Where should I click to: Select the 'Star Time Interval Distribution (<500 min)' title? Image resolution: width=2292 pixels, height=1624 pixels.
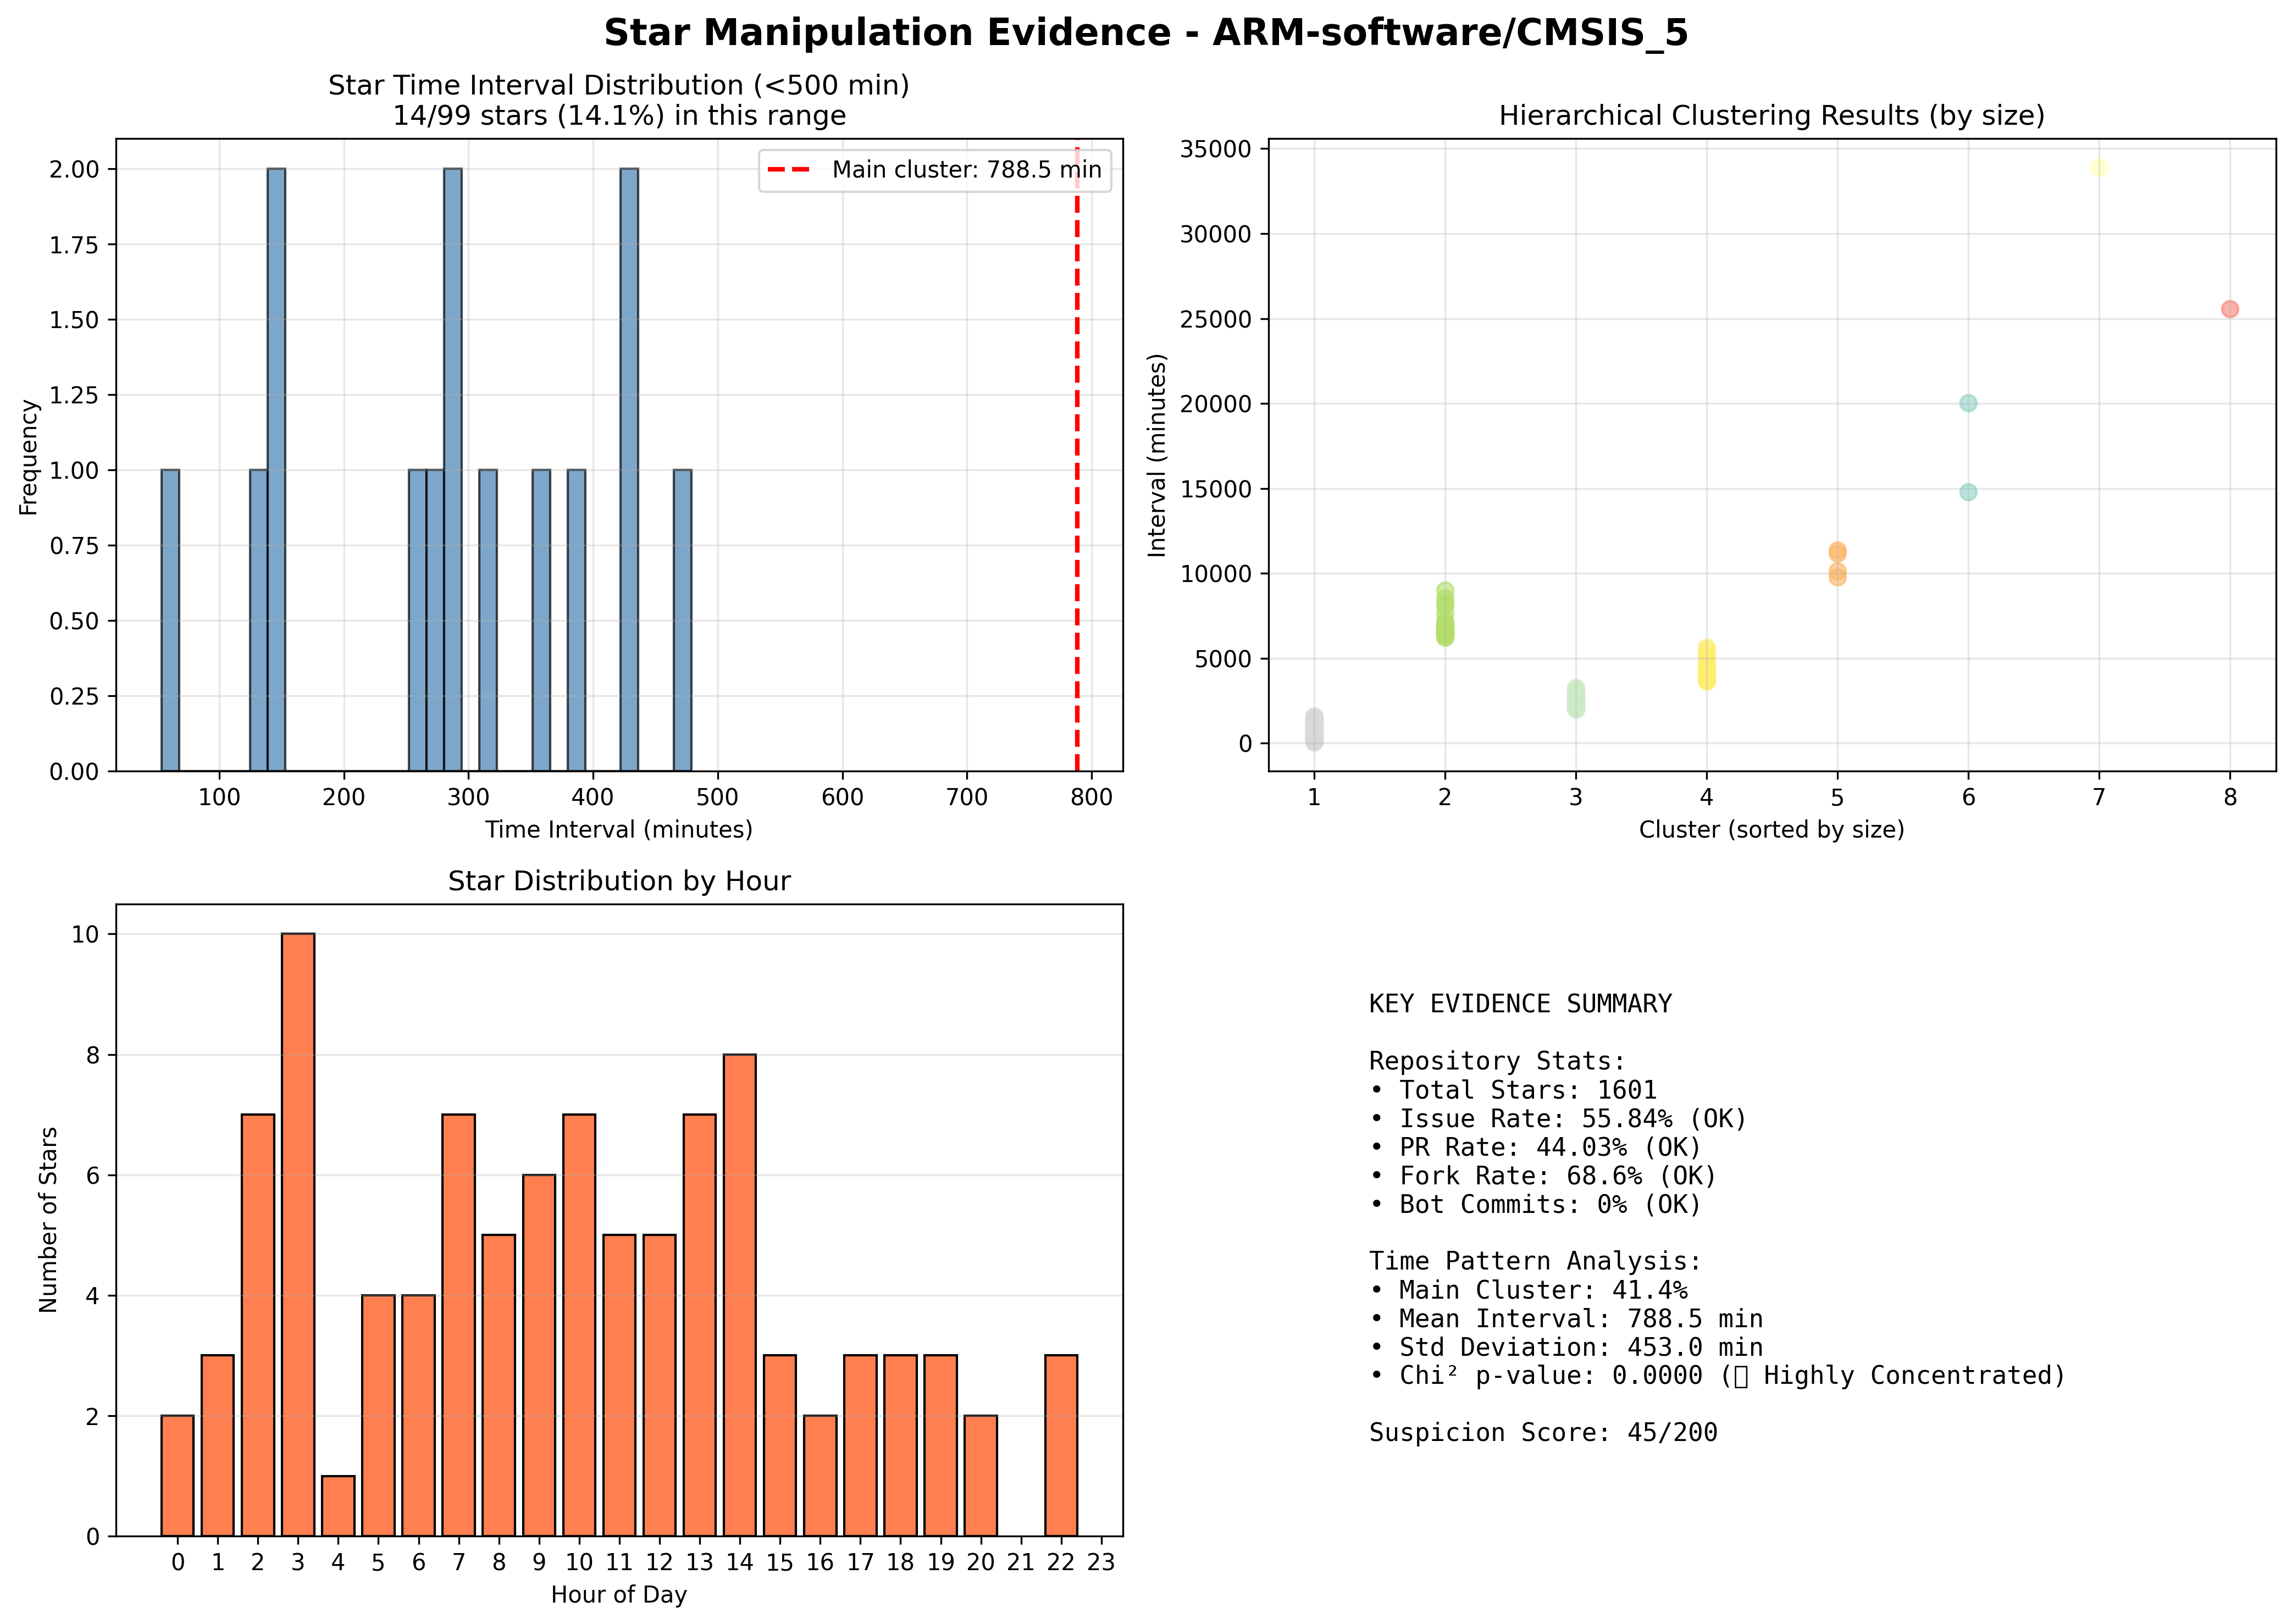pyautogui.click(x=619, y=85)
